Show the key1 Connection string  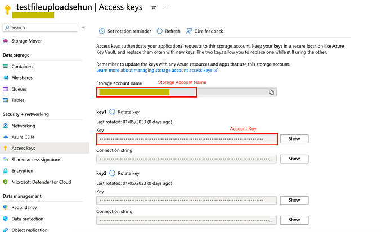tap(294, 159)
